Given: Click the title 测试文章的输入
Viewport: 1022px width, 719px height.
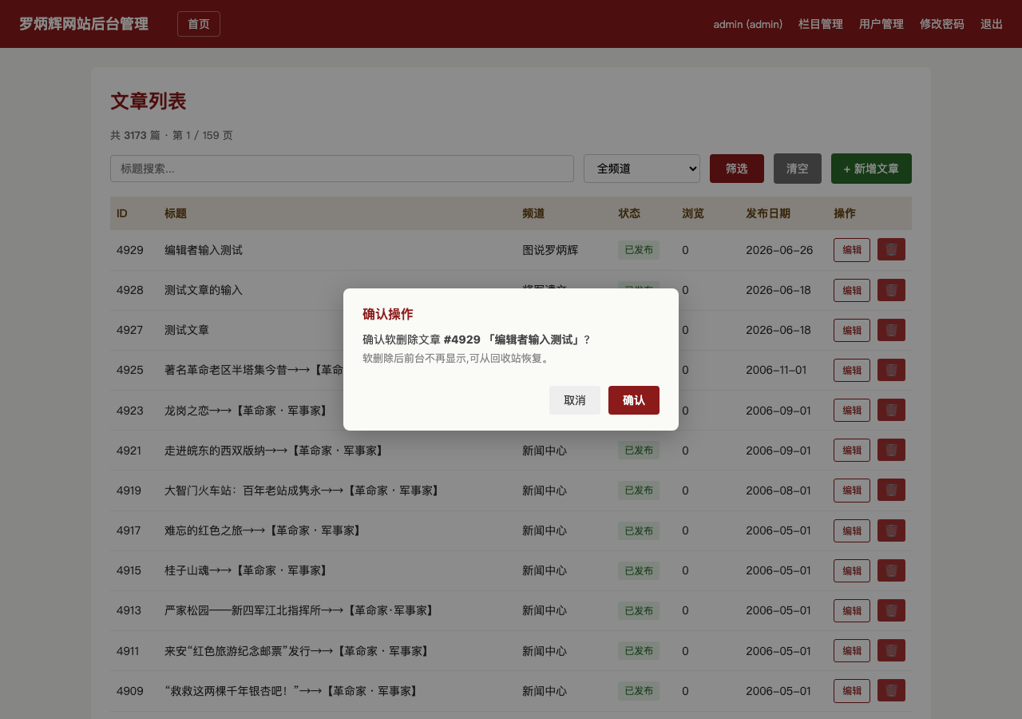Looking at the screenshot, I should point(204,290).
